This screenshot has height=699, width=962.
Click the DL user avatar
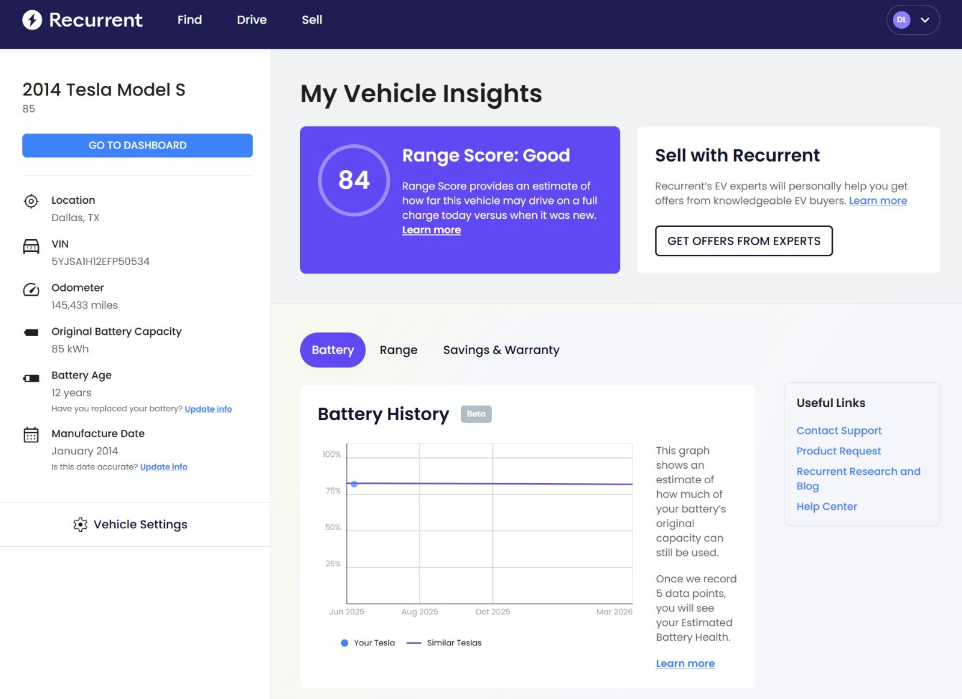pyautogui.click(x=901, y=20)
